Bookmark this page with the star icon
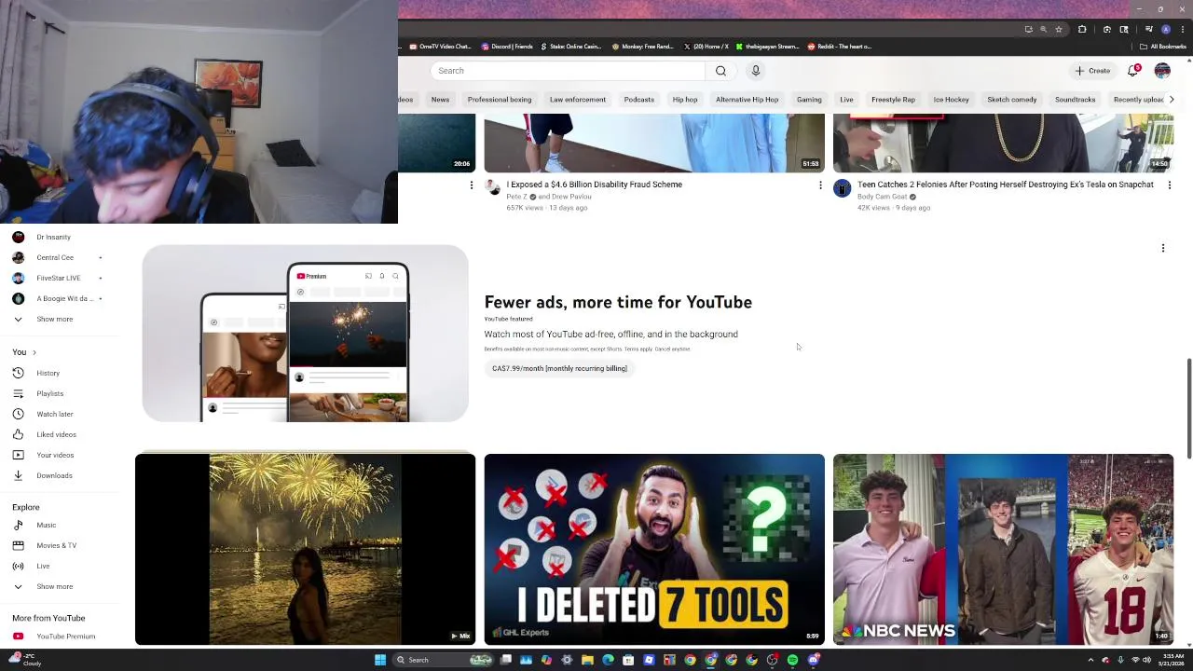Screen dimensions: 1193x671 1059,29
